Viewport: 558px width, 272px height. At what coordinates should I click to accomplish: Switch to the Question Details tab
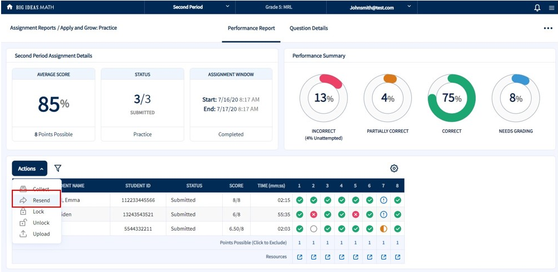point(308,29)
